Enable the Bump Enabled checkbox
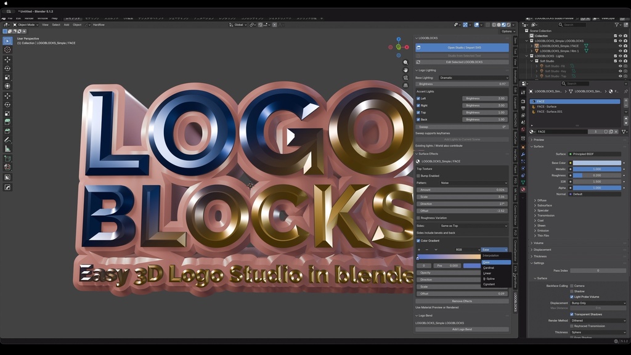 point(418,176)
